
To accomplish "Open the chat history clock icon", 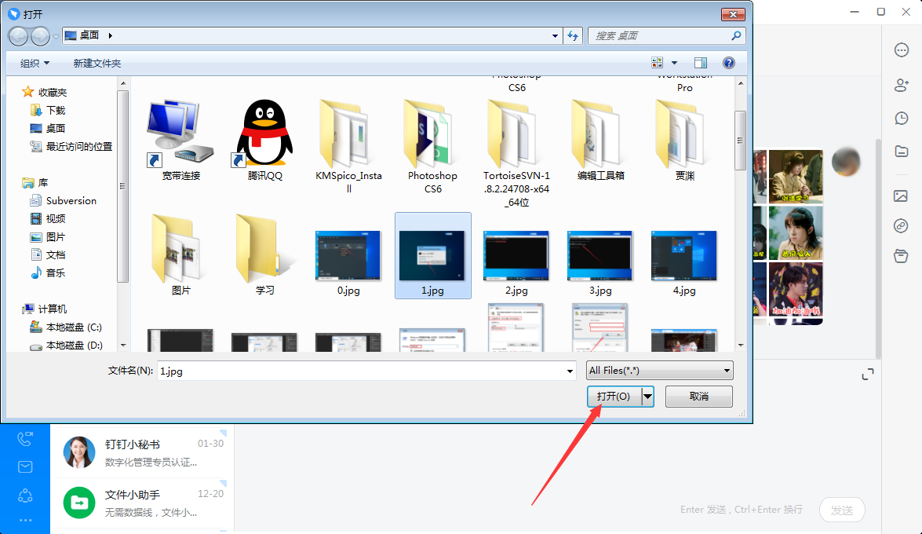I will [901, 118].
